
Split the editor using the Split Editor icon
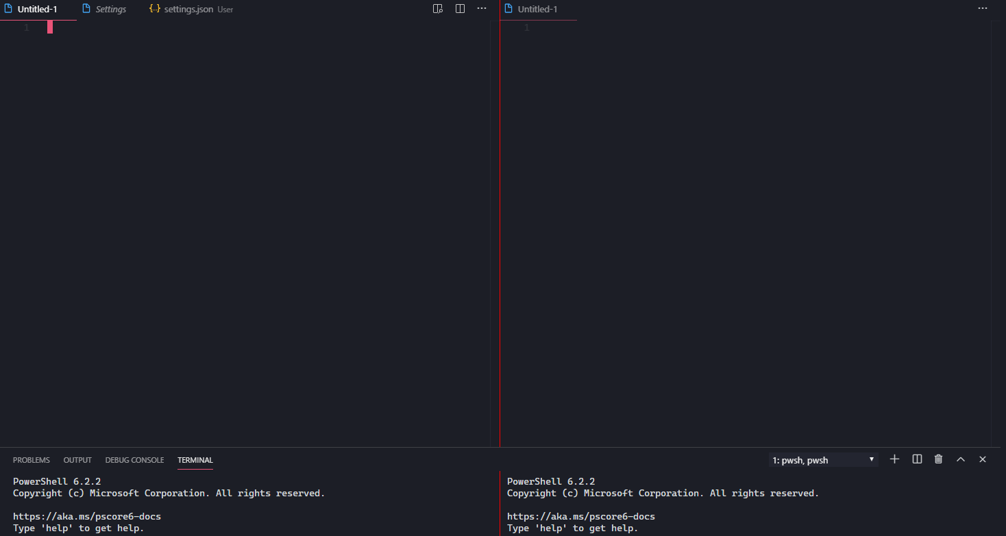[459, 8]
